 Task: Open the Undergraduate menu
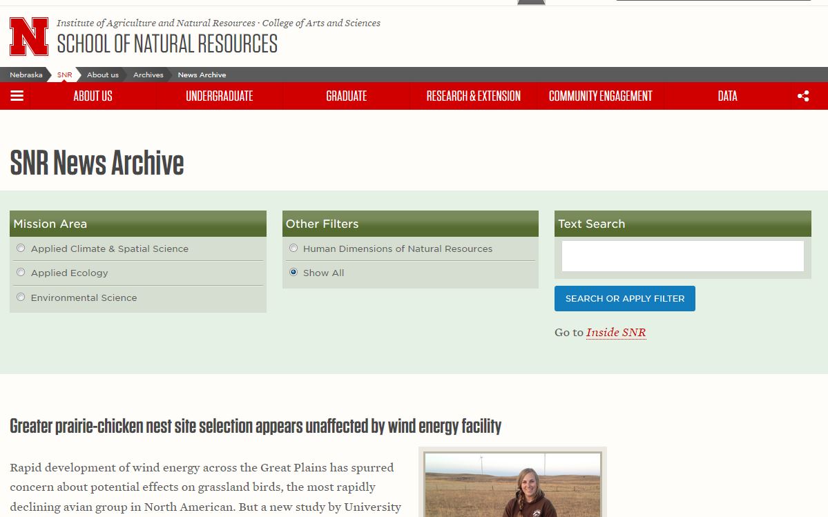tap(220, 96)
